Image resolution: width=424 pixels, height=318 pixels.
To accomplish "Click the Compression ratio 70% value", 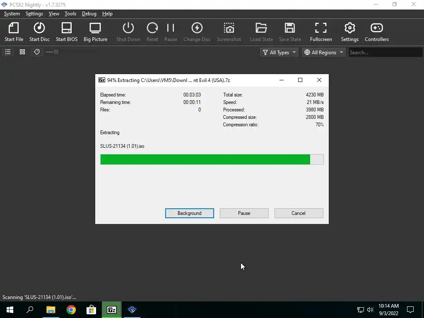I will point(320,125).
